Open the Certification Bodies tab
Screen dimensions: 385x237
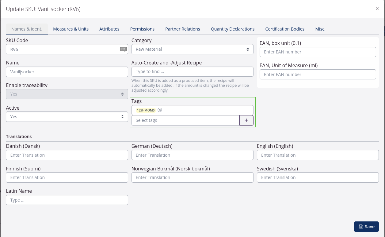285,29
